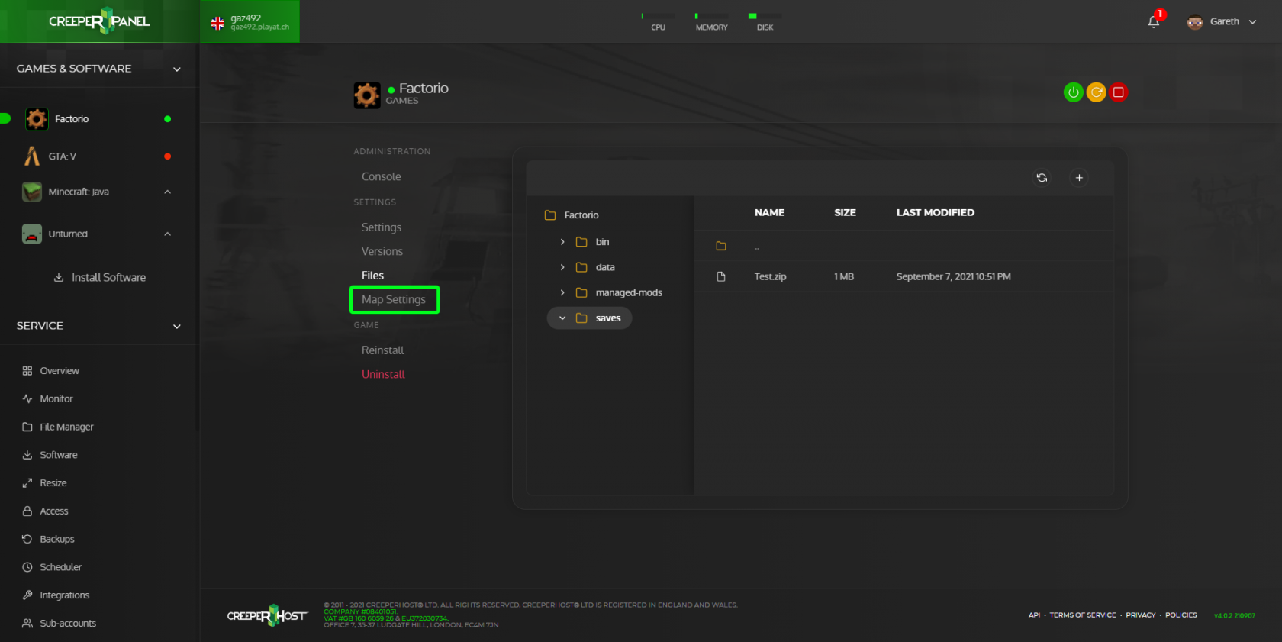Open Sub-accounts in Service menu
Screen dimensions: 1282x642
(x=68, y=624)
